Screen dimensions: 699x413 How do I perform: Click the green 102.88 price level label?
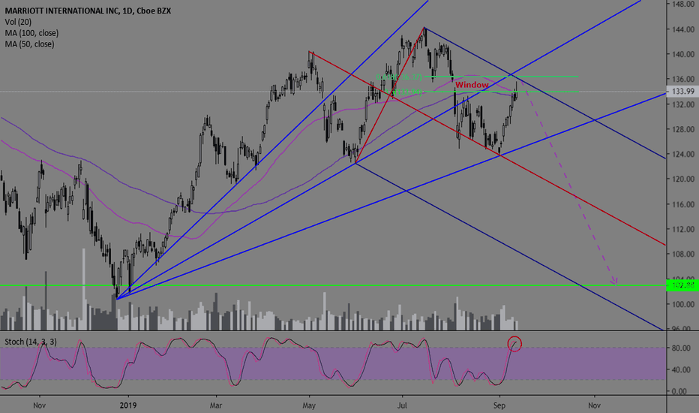683,285
